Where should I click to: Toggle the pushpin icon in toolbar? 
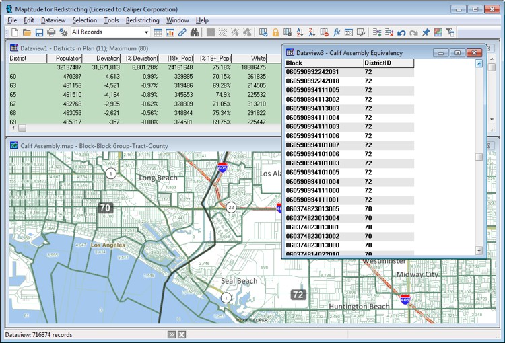(x=426, y=32)
